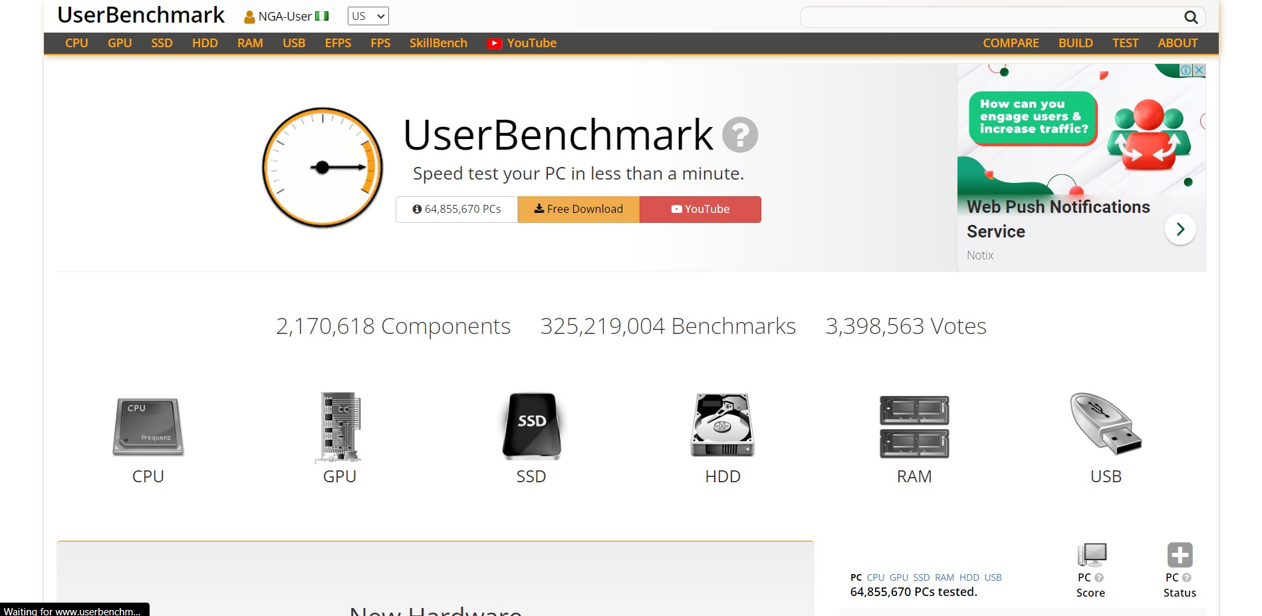1262x616 pixels.
Task: Open SkillBench in navbar
Action: (438, 43)
